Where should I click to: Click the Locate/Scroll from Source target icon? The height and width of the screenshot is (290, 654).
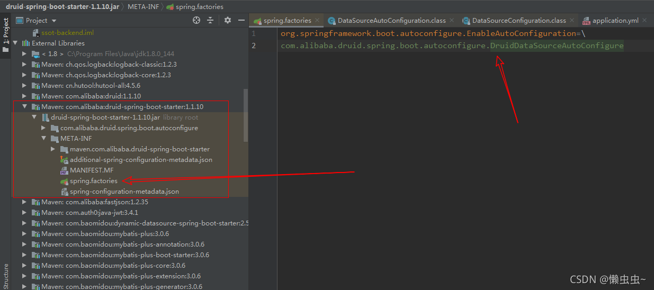point(196,20)
